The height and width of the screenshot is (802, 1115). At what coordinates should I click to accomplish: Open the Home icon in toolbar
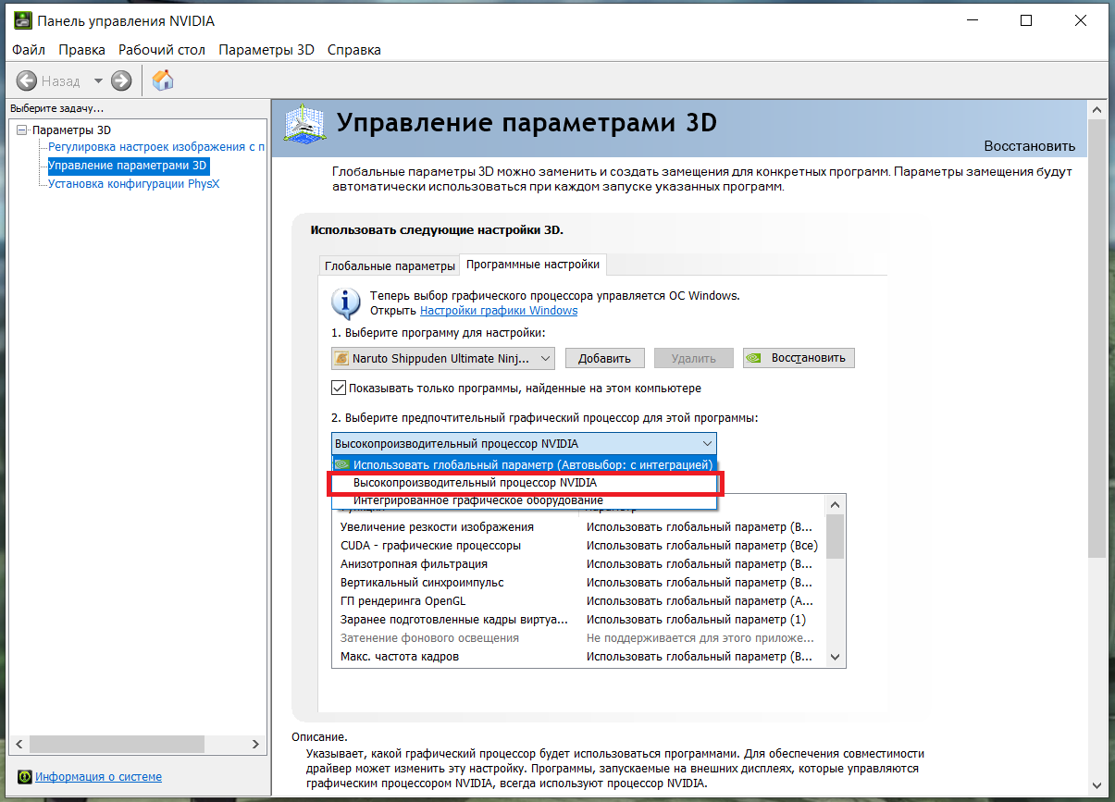coord(163,80)
